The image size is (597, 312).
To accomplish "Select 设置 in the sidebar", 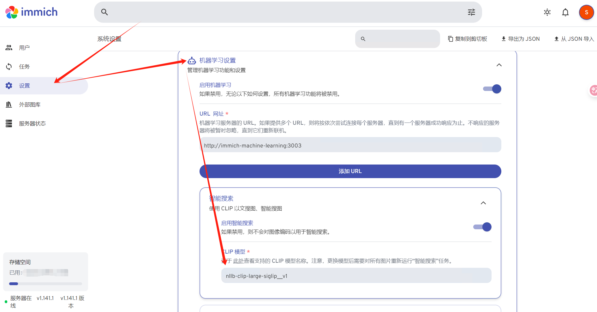I will coord(44,86).
